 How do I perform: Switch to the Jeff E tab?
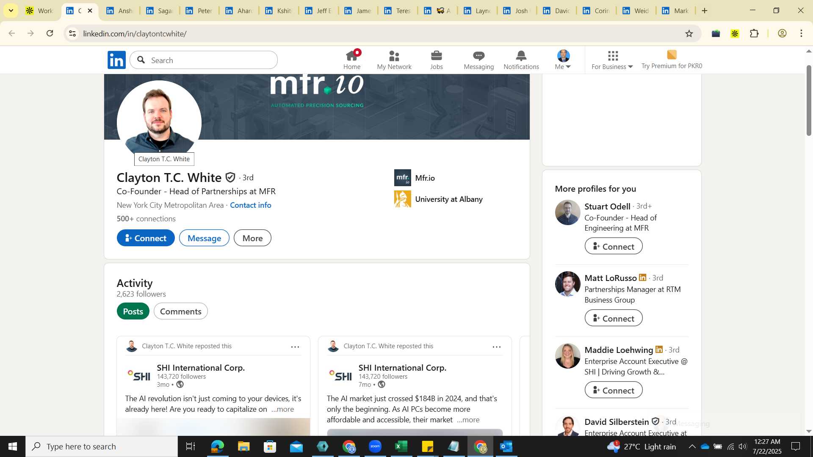point(318,11)
